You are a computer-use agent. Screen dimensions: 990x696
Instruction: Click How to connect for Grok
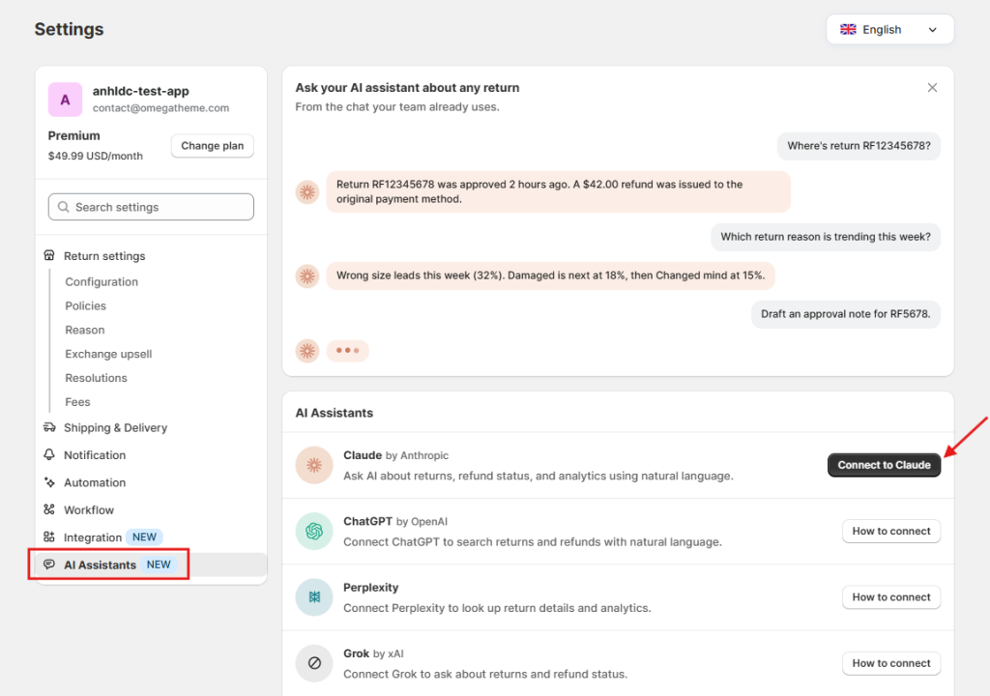click(x=890, y=663)
